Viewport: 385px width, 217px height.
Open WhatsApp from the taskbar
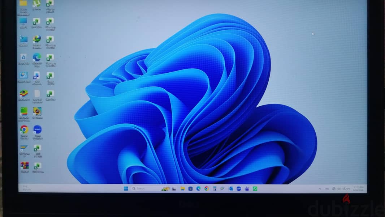coord(255,188)
